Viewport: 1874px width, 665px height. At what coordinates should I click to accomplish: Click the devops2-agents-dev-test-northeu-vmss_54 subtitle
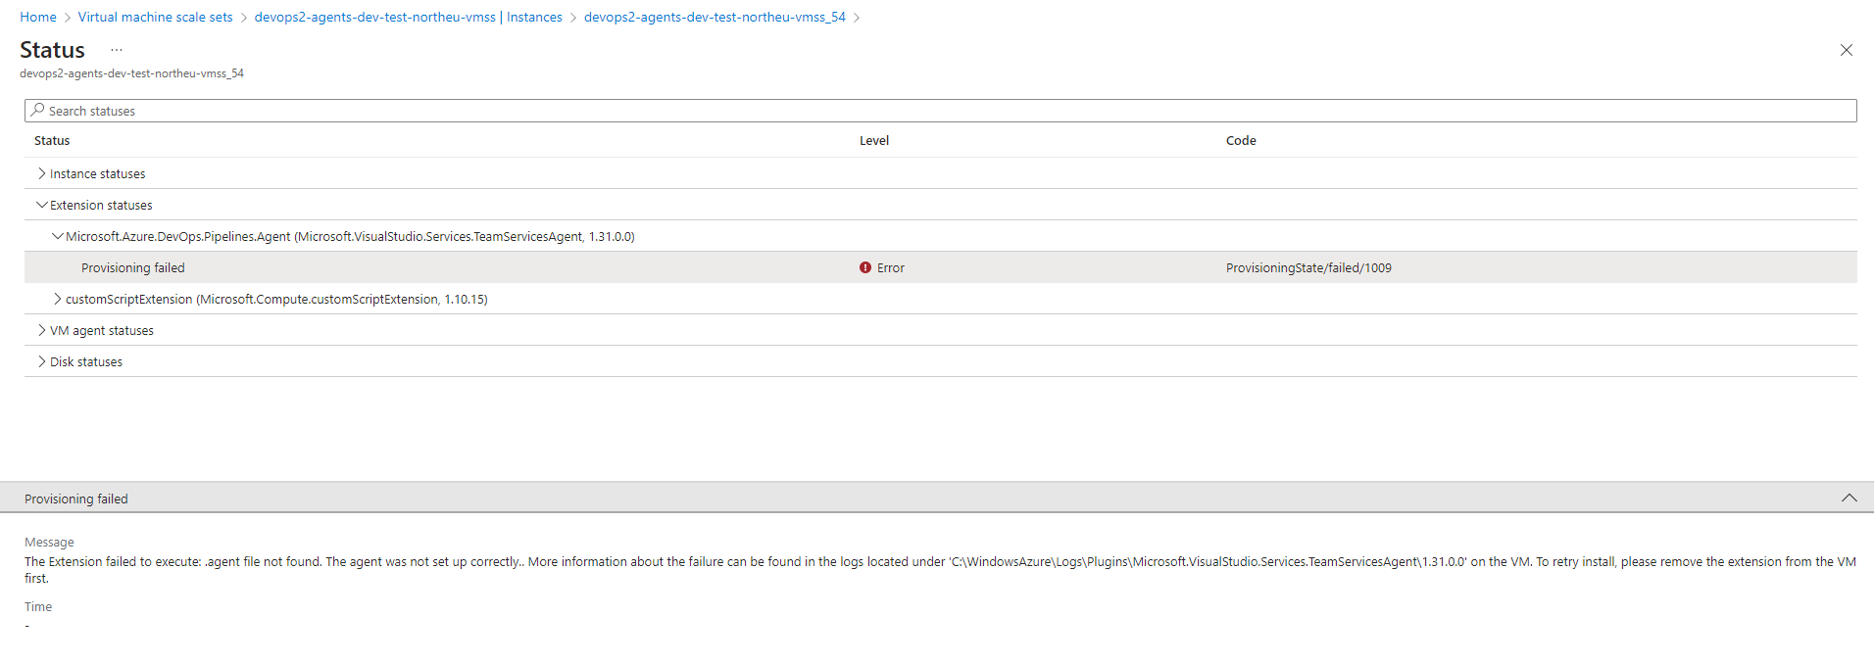point(131,73)
